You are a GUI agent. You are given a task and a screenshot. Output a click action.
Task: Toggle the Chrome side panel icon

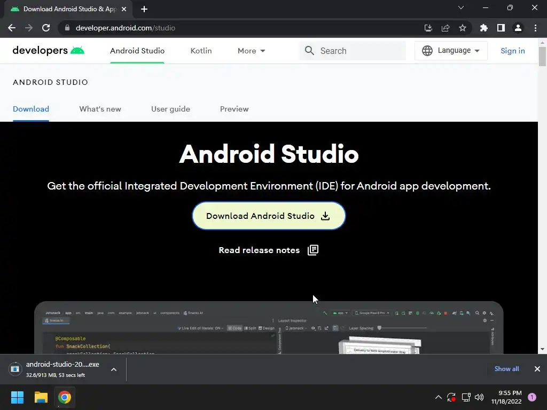click(x=501, y=28)
